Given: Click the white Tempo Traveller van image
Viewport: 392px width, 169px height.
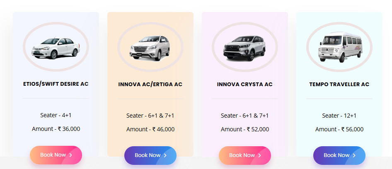Looking at the screenshot, I should (341, 47).
